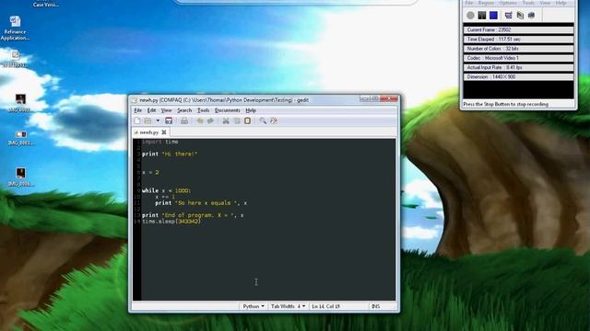This screenshot has width=590, height=331.
Task: Create a new document in gedit
Action: pos(137,120)
